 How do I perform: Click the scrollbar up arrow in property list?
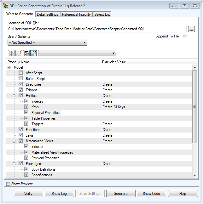point(195,67)
